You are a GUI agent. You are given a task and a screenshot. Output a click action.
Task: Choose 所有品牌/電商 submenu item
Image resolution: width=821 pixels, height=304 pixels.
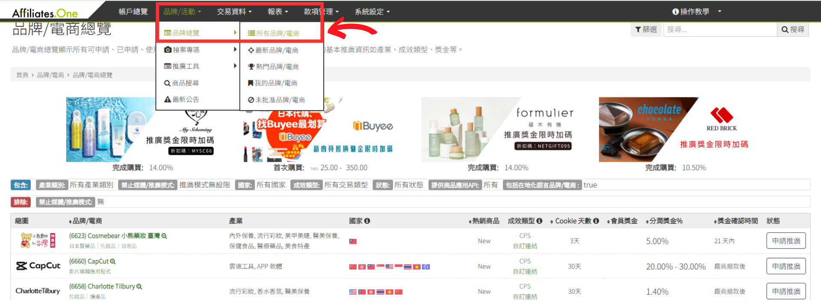tap(281, 33)
